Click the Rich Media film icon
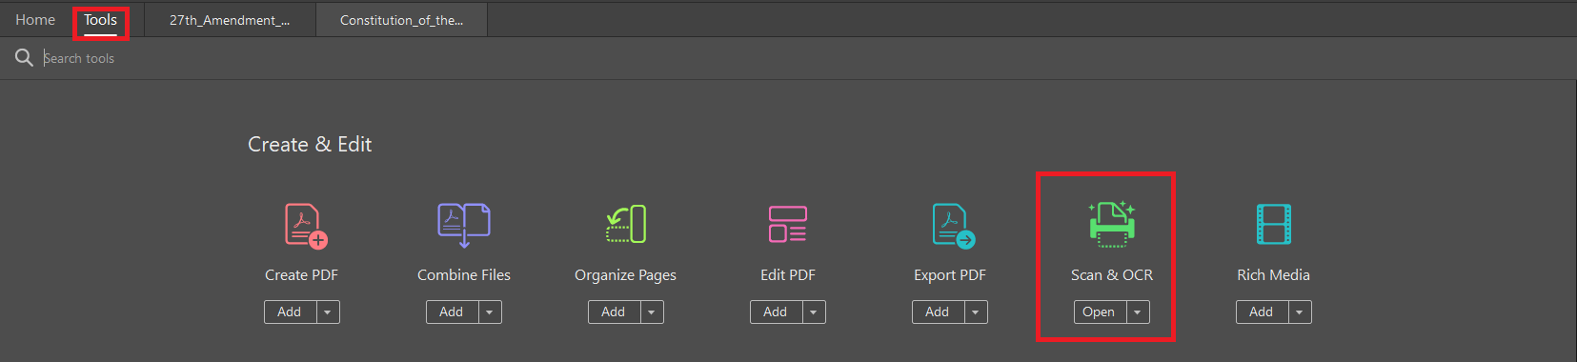This screenshot has height=362, width=1577. tap(1274, 225)
